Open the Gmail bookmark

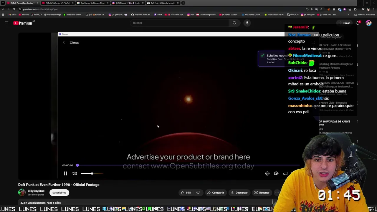[13, 15]
